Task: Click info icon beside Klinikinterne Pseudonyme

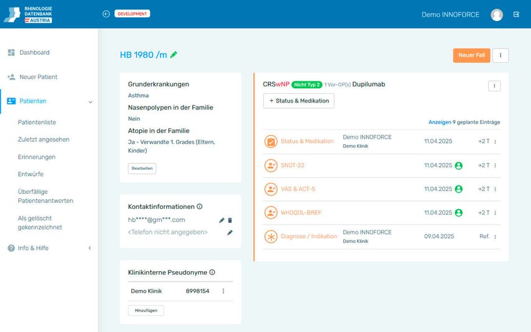Action: click(212, 272)
